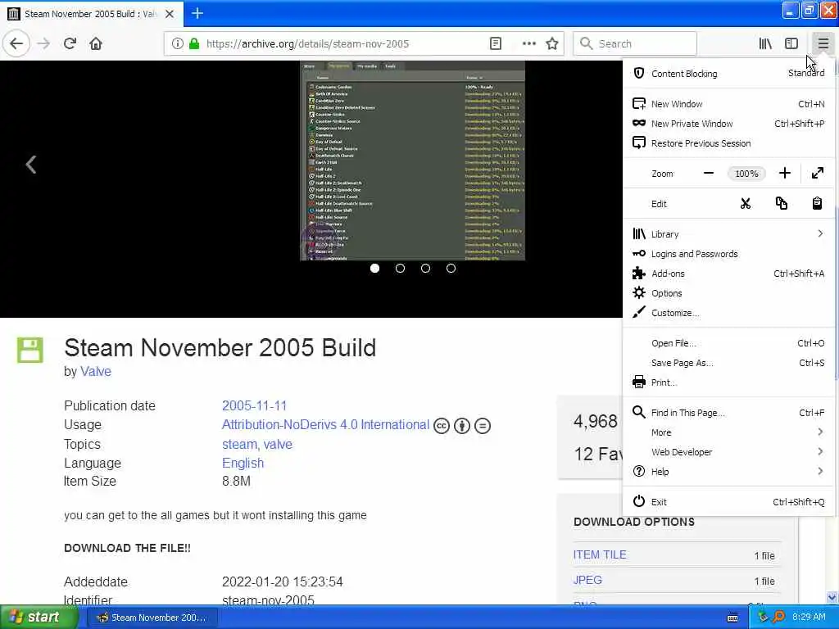Image resolution: width=839 pixels, height=629 pixels.
Task: Click the green padlock security icon
Action: [x=194, y=43]
